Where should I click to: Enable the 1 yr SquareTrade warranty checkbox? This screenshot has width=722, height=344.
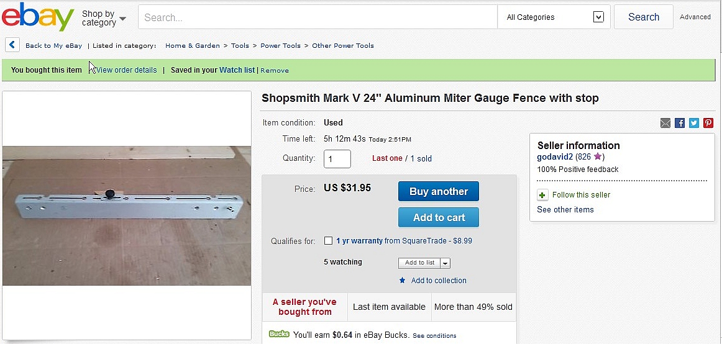[x=328, y=240]
